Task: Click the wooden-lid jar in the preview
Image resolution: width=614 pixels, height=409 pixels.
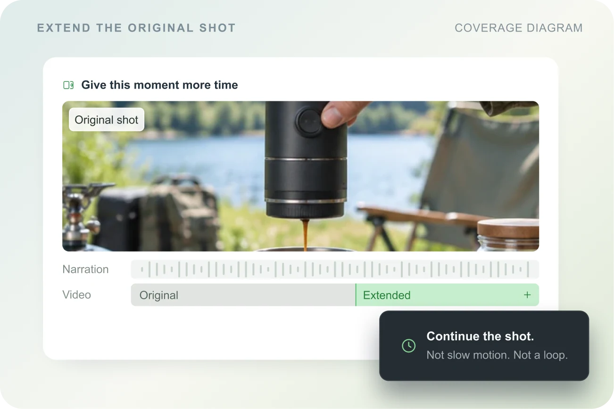Action: coord(508,235)
